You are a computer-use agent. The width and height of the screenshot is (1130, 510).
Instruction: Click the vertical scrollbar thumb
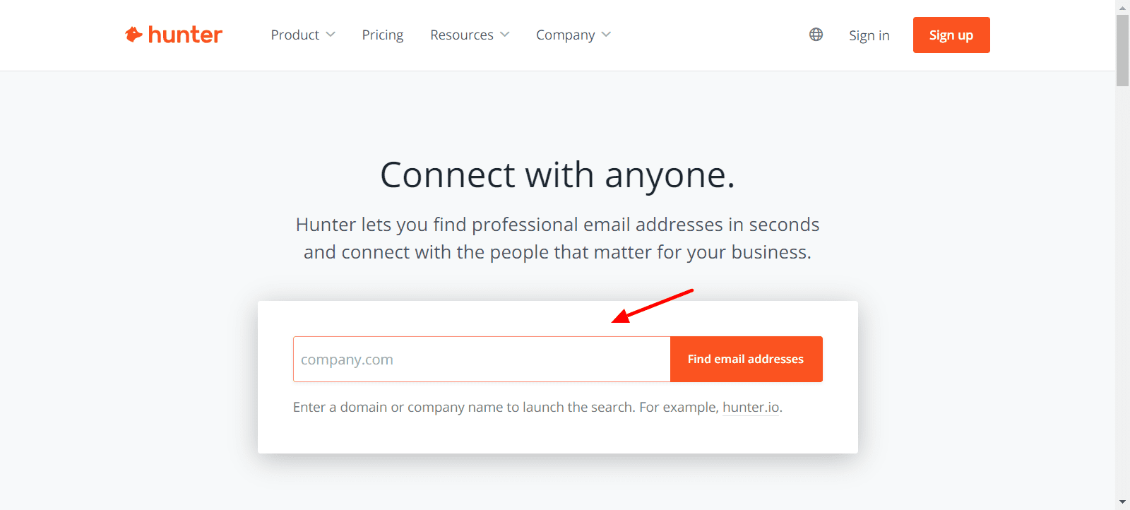point(1122,49)
